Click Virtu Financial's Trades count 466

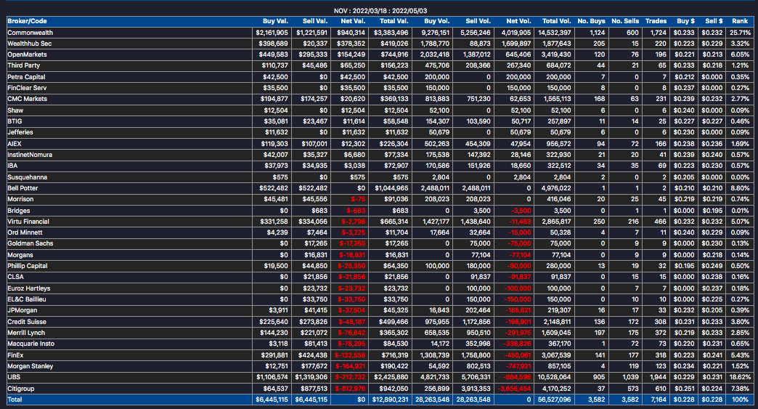tap(660, 222)
